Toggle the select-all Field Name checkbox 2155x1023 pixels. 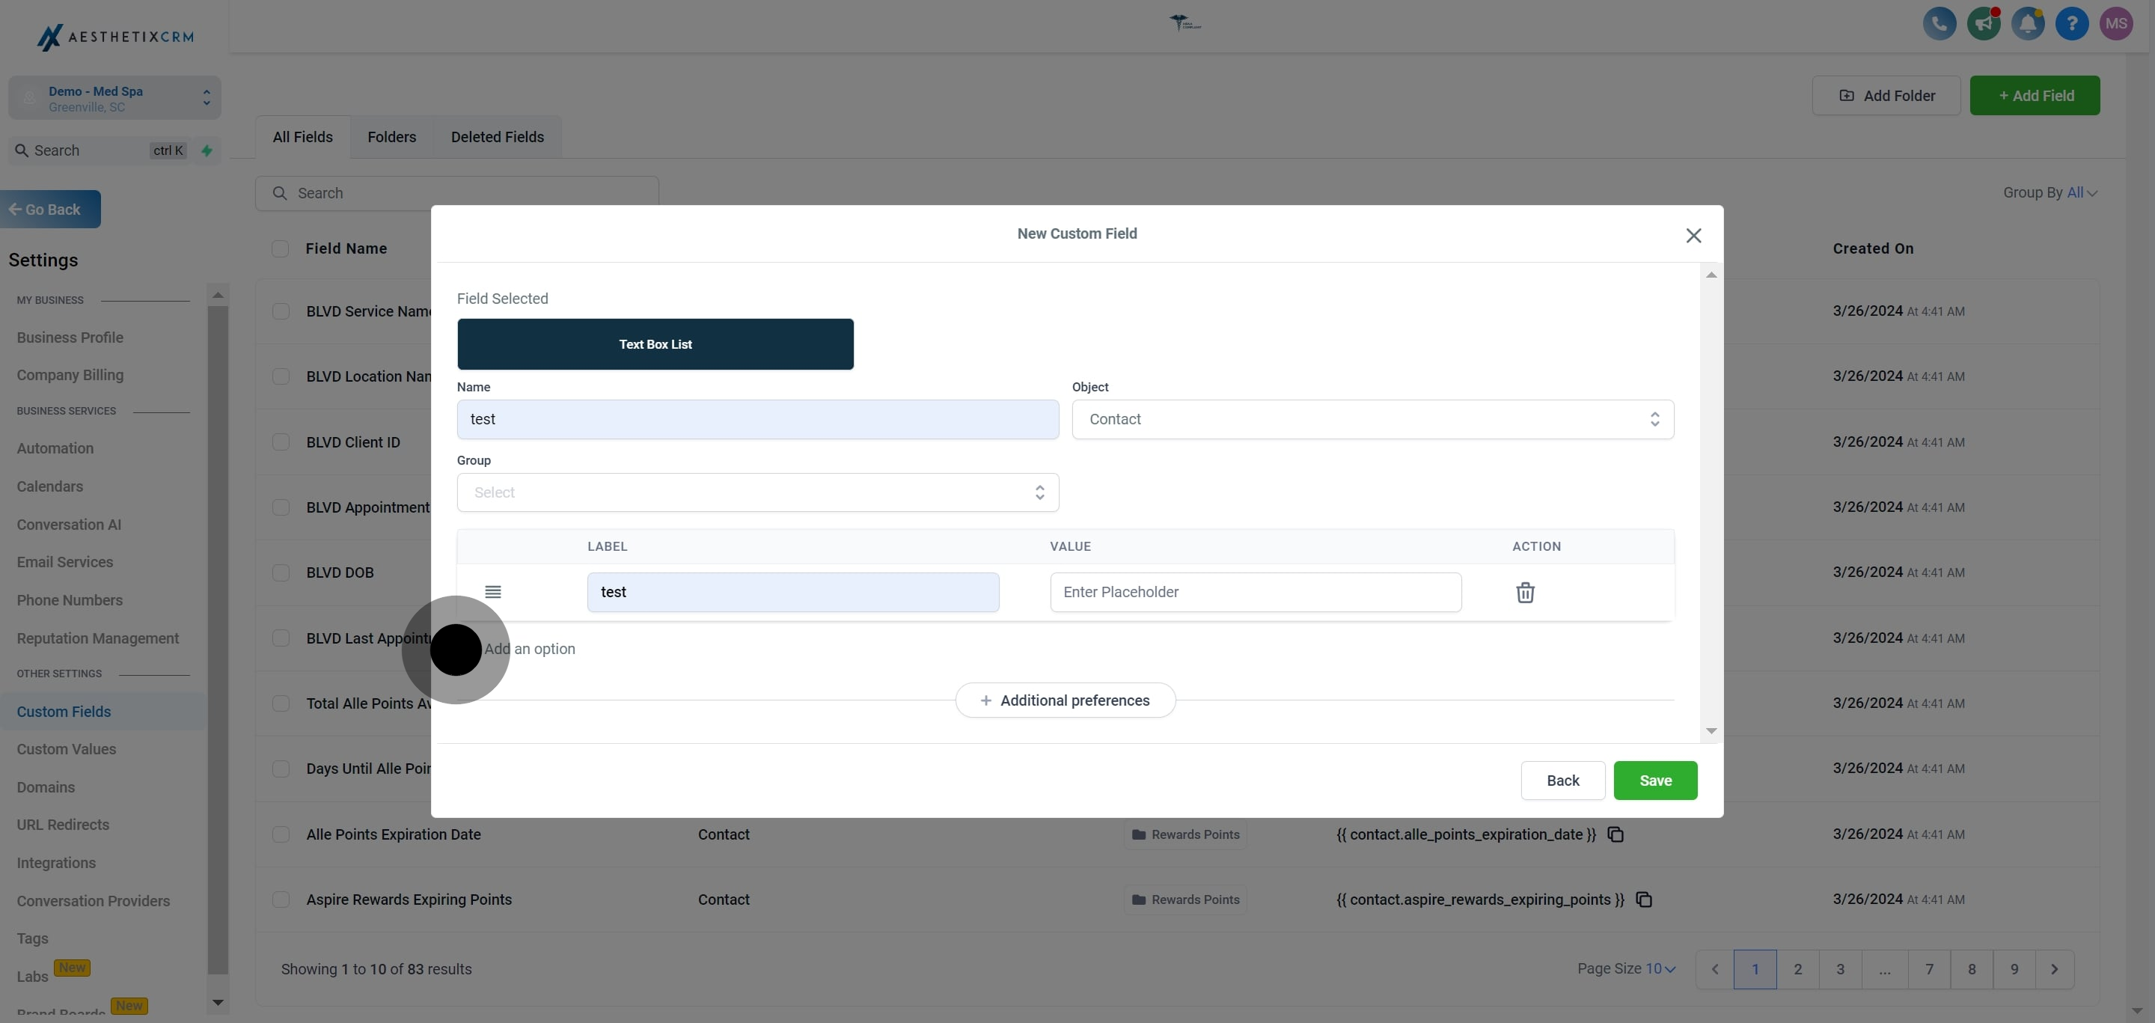click(x=281, y=248)
